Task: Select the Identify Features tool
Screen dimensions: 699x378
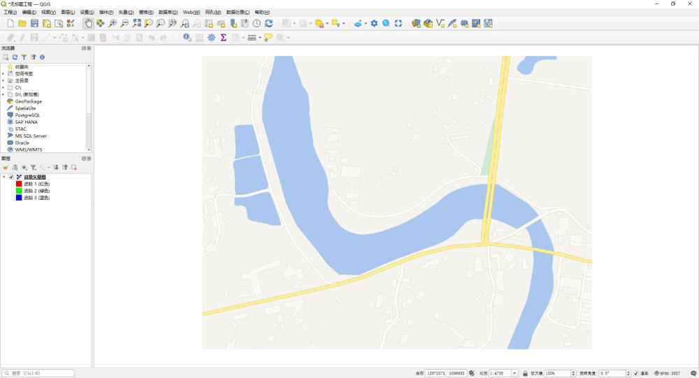Action: point(187,38)
